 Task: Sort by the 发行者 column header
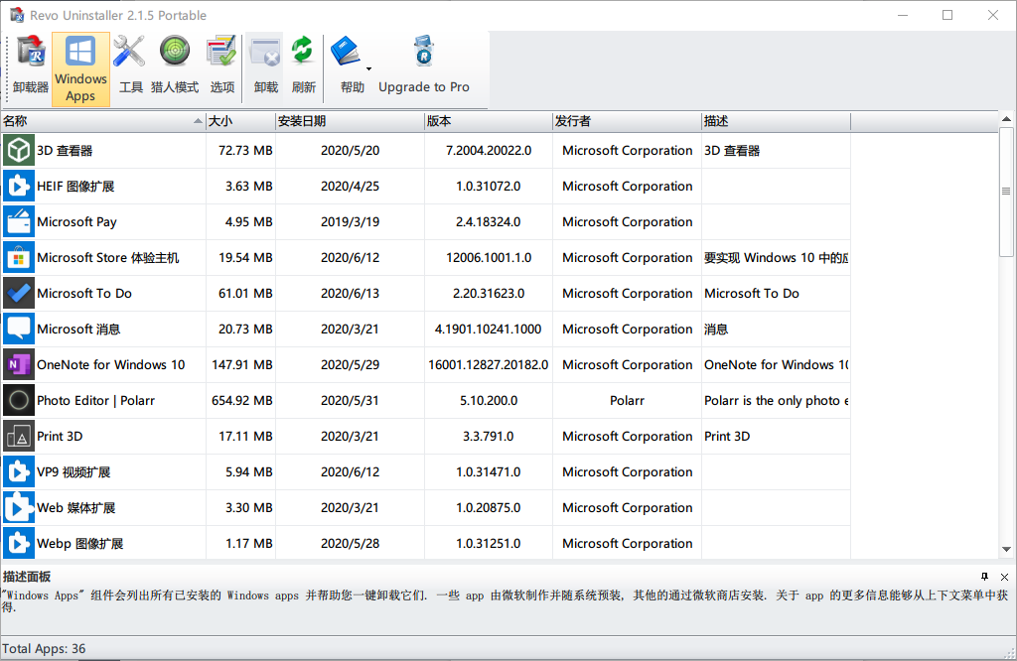tap(627, 121)
